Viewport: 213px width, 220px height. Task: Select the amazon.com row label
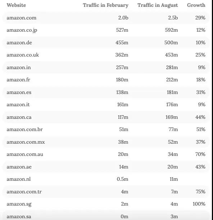(x=22, y=18)
